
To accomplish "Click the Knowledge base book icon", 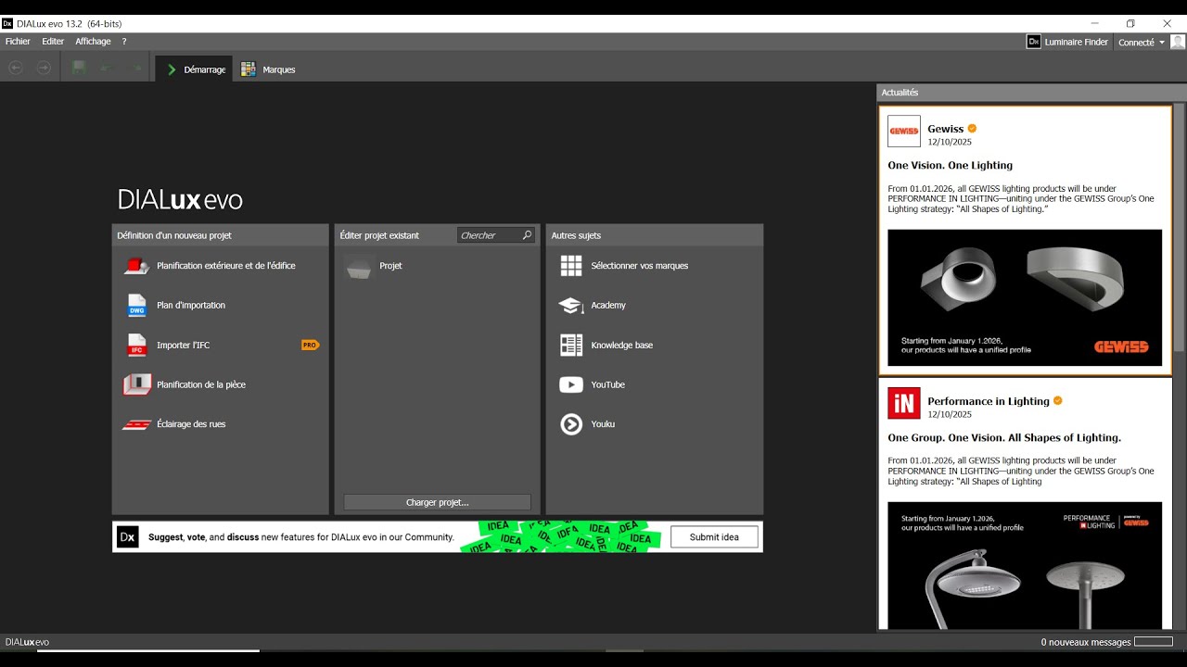I will tap(571, 345).
